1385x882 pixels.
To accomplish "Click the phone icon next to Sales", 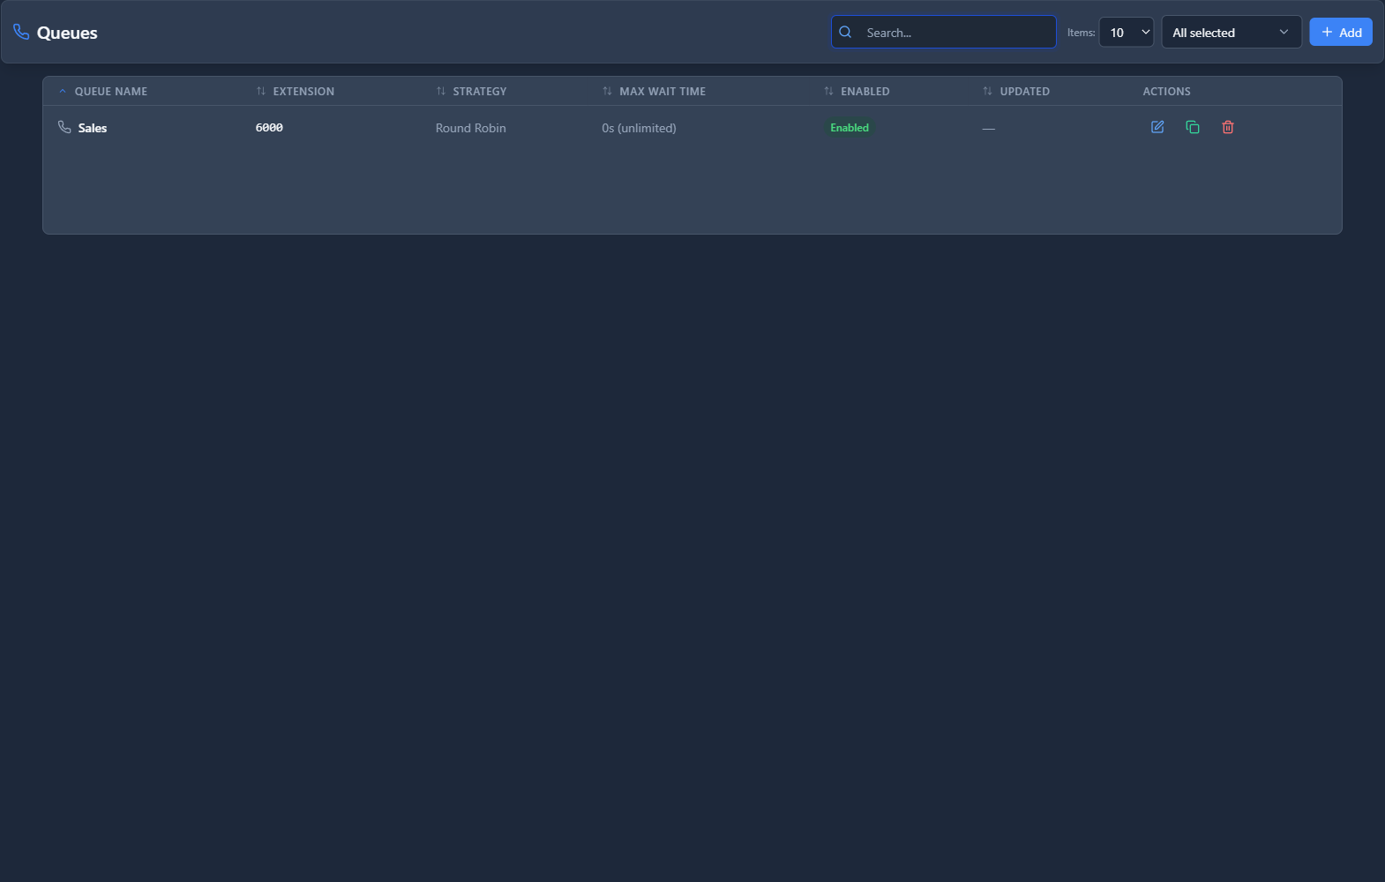I will click(64, 127).
